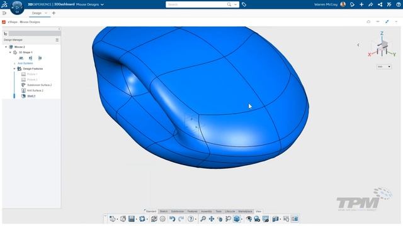Switch to the Sketch tab

(x=164, y=212)
